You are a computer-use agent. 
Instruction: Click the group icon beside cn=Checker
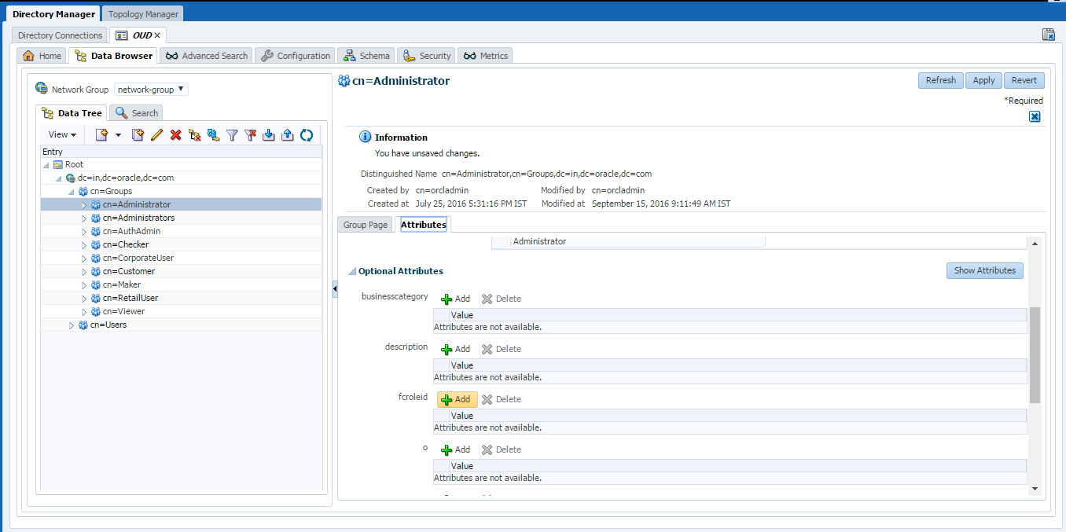(96, 244)
